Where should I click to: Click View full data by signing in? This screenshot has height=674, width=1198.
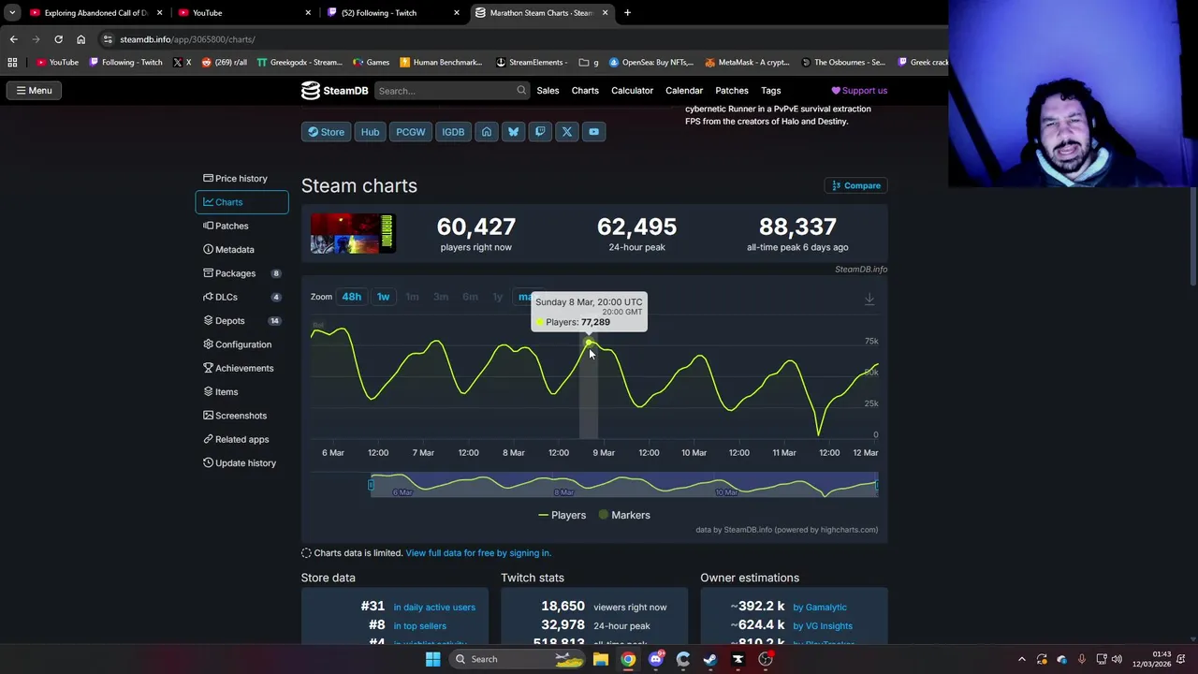coord(478,553)
